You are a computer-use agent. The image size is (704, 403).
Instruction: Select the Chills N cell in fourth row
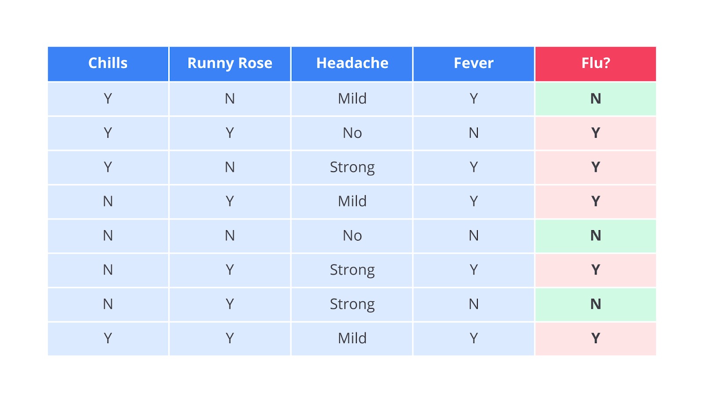(x=108, y=201)
